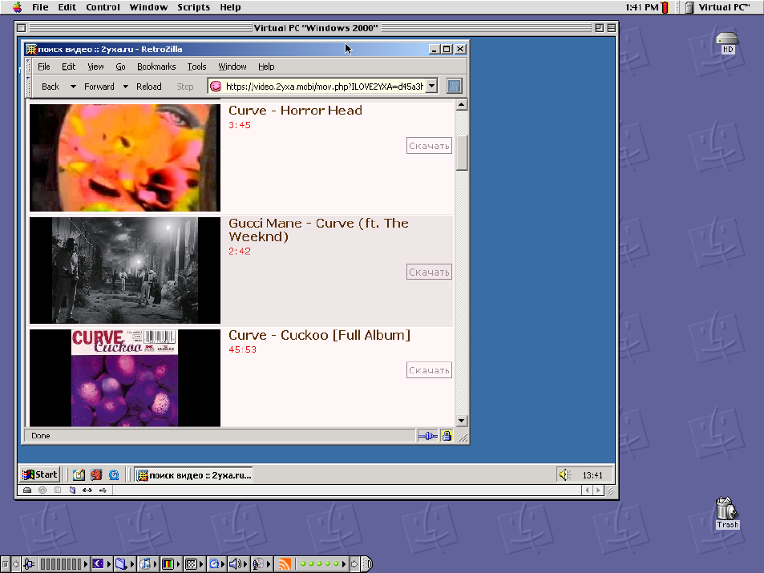764x573 pixels.
Task: Open the sound source microphone Control Strip module
Action: click(261, 564)
